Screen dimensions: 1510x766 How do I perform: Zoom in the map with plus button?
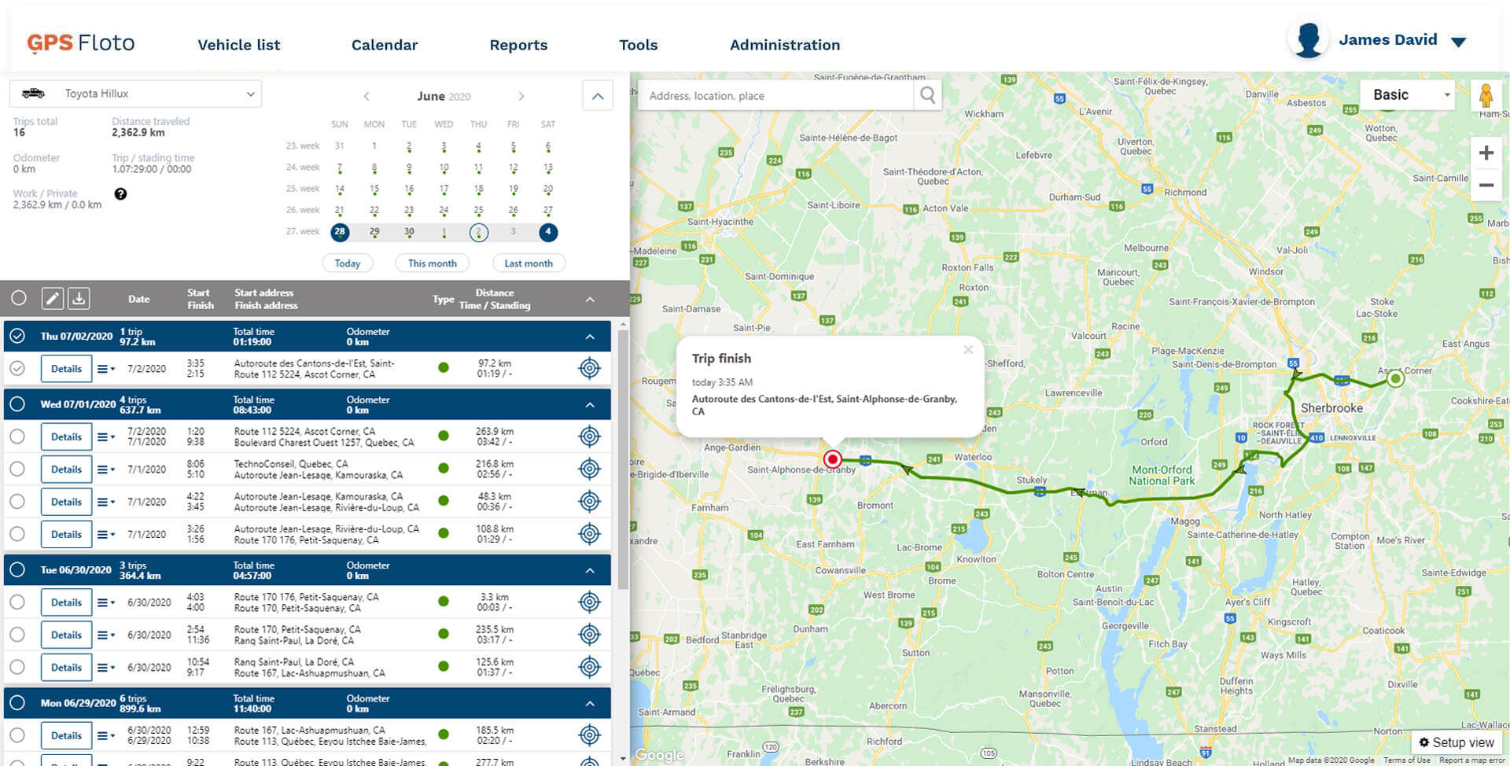coord(1486,153)
